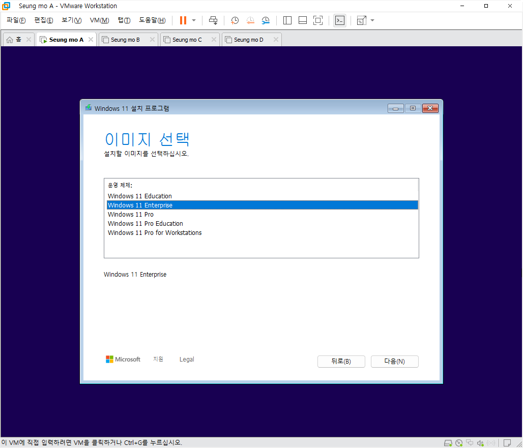Switch to the Seung mo A tab
523x448 pixels.
[x=66, y=40]
